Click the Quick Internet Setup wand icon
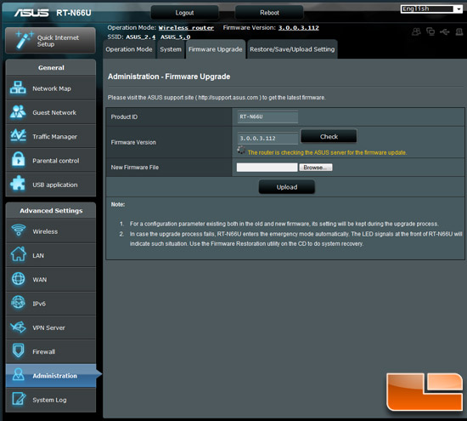Image resolution: width=467 pixels, height=421 pixels. click(24, 40)
